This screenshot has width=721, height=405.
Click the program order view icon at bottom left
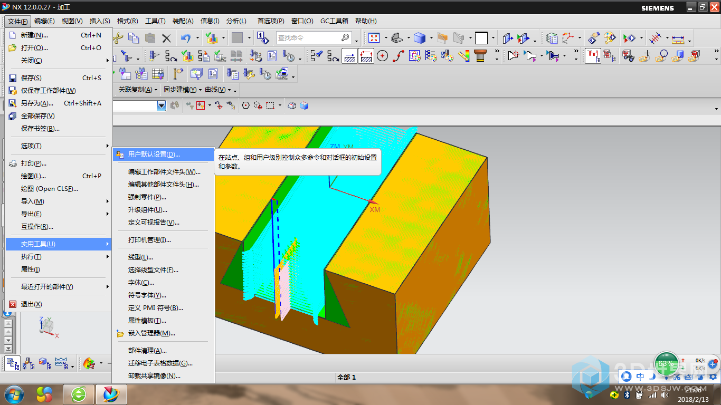point(13,363)
